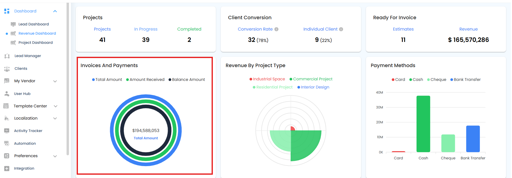The image size is (512, 178).
Task: Open Automation page
Action: click(25, 143)
